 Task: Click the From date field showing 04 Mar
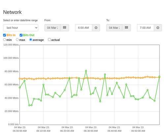pos(52,28)
